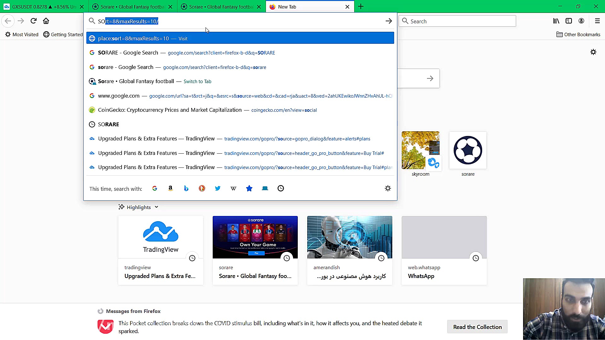Screen dimensions: 605x340
Task: Search open tabs icon
Action: (265, 188)
